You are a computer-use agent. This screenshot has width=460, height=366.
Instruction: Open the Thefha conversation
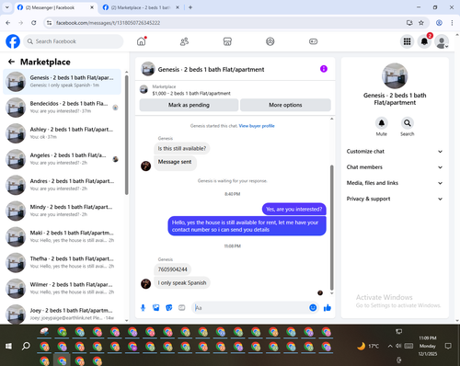[x=62, y=262]
